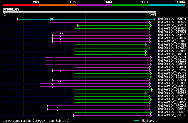Open the UniRef100_Q2JR50 hit

172,90
